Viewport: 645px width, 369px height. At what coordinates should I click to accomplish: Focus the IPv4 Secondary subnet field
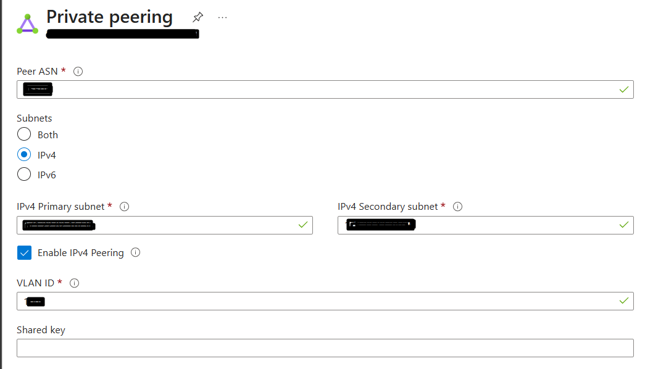pos(485,225)
